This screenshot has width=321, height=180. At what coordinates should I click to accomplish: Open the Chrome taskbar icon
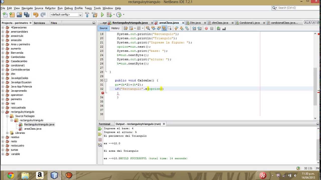click(x=11, y=175)
